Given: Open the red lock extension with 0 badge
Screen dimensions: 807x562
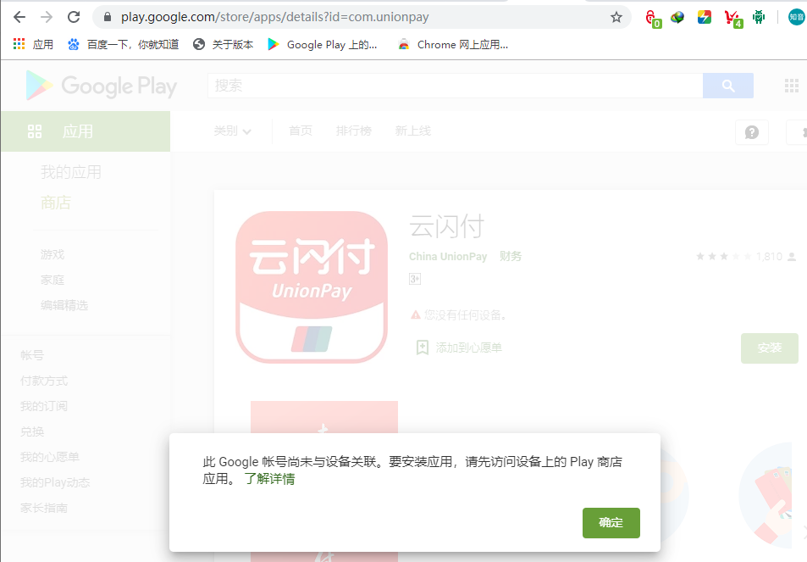Looking at the screenshot, I should coord(653,19).
